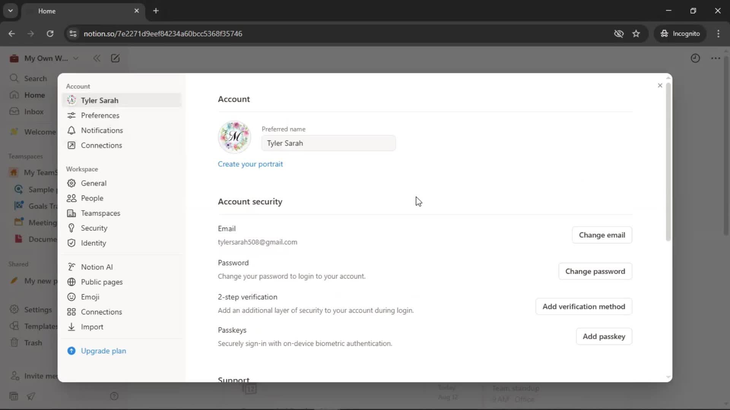Image resolution: width=730 pixels, height=410 pixels.
Task: Open Notifications settings
Action: click(x=122, y=130)
